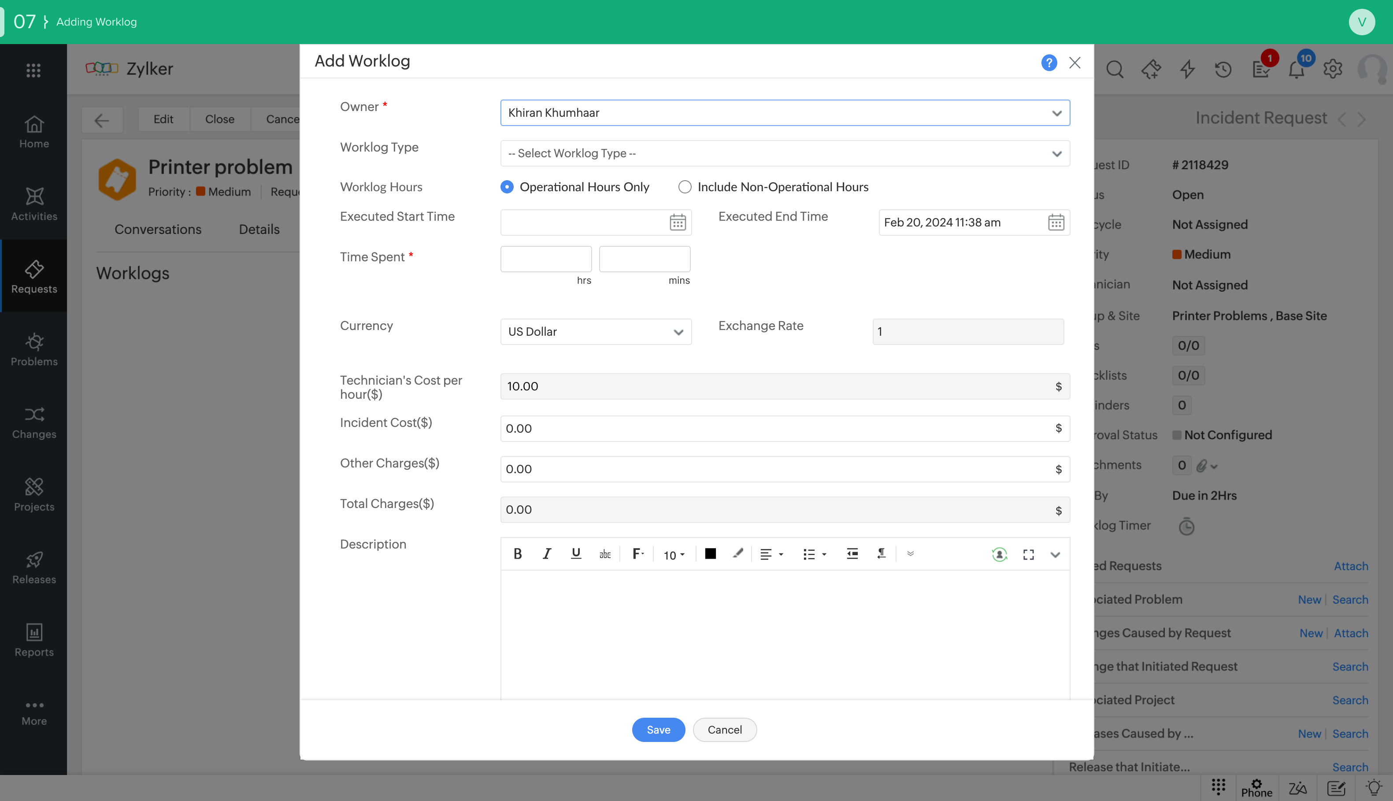Click the Other Charges input field
Image resolution: width=1393 pixels, height=801 pixels.
[785, 469]
